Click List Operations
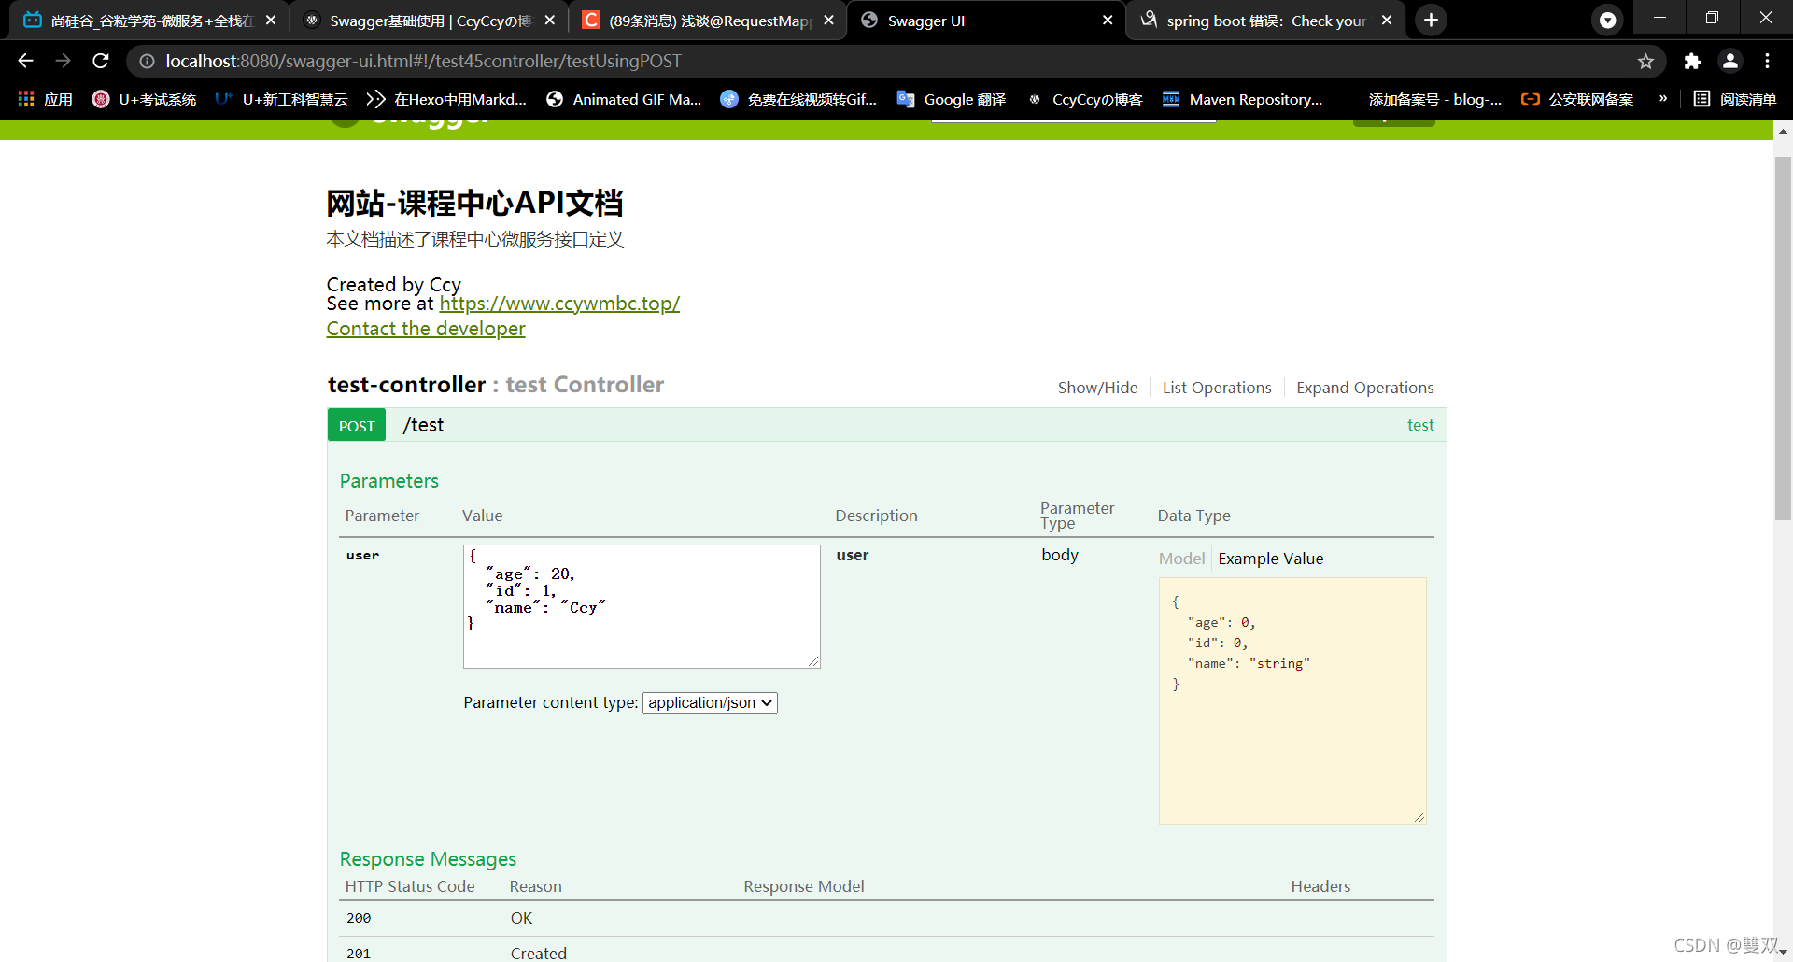Viewport: 1793px width, 962px height. [x=1217, y=388]
